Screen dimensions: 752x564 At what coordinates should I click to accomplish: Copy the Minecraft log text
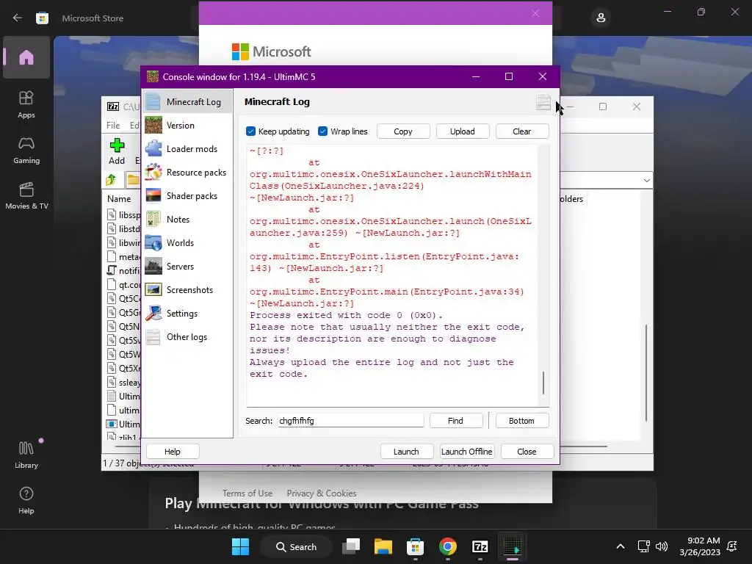coord(403,131)
